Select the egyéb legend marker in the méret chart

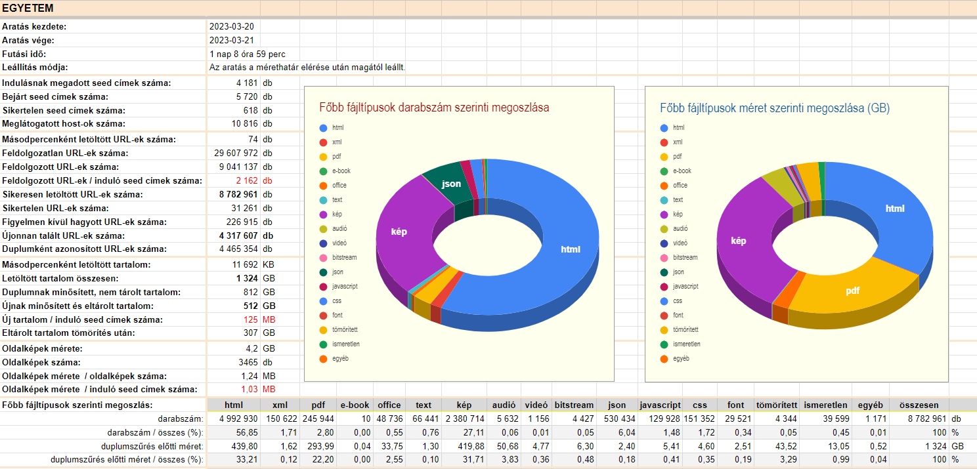664,359
